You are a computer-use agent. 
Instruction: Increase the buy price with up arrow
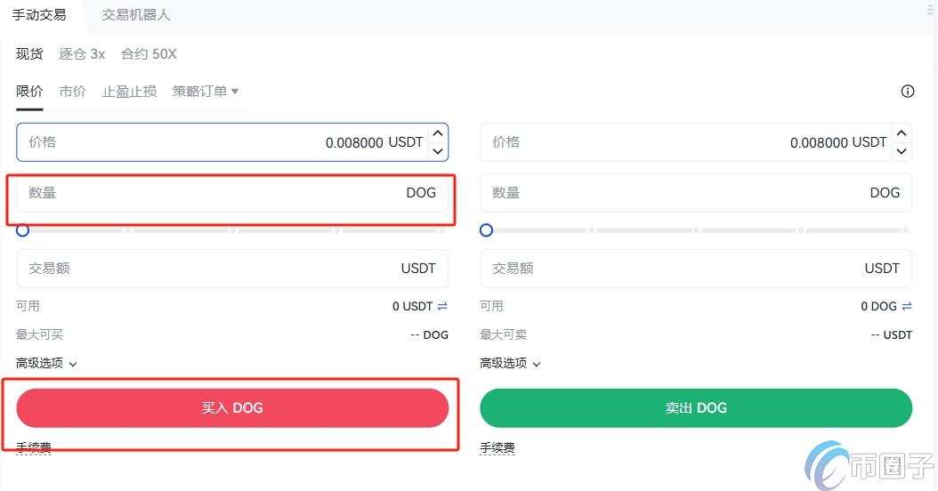[438, 133]
